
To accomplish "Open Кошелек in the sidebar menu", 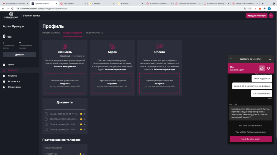I will (12, 76).
